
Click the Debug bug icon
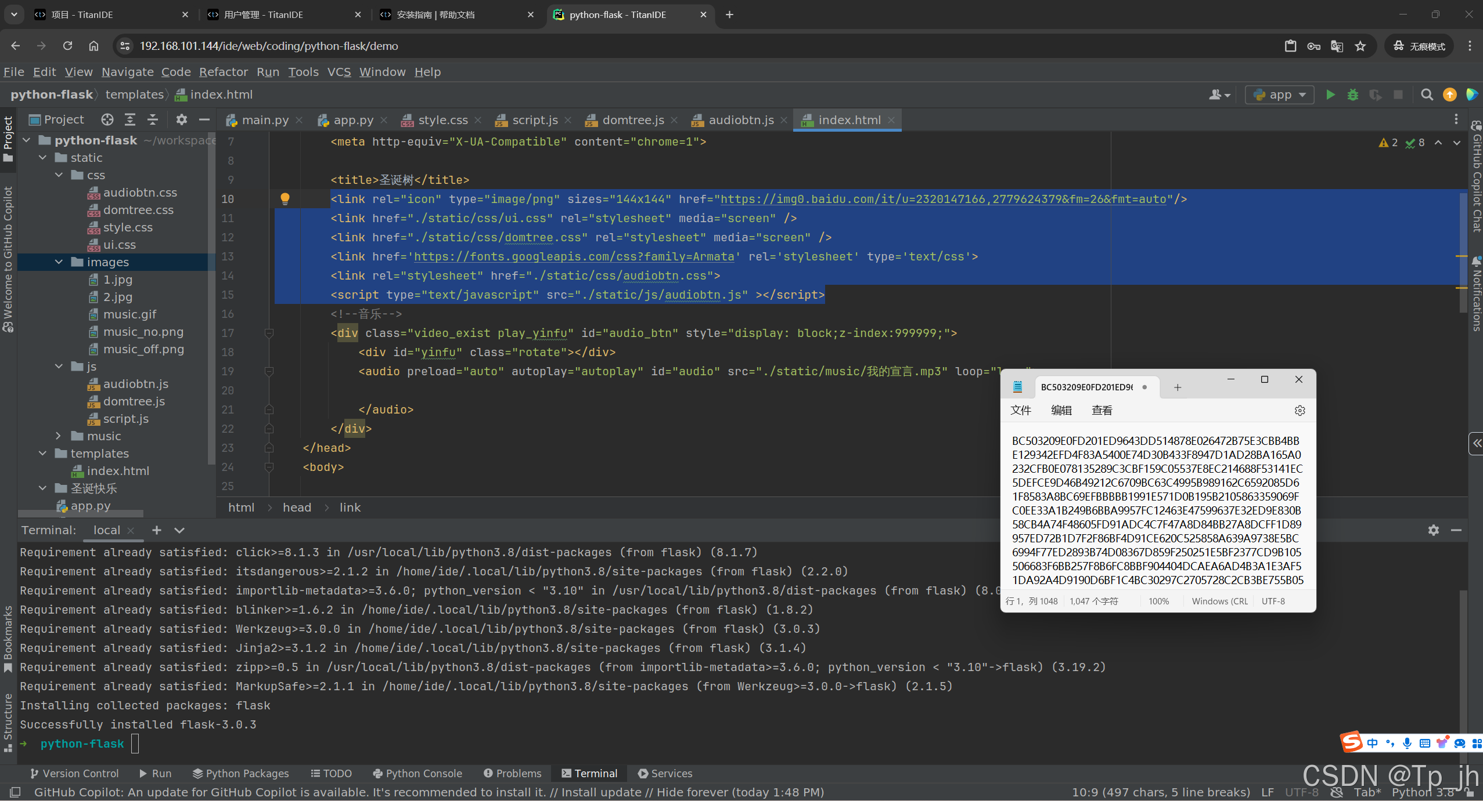[1353, 95]
